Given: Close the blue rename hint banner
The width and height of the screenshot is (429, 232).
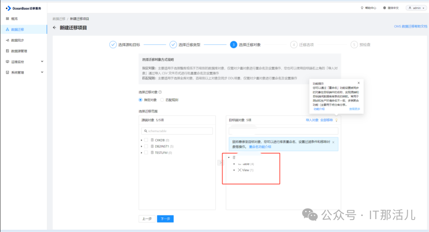Looking at the screenshot, I should tap(333, 142).
